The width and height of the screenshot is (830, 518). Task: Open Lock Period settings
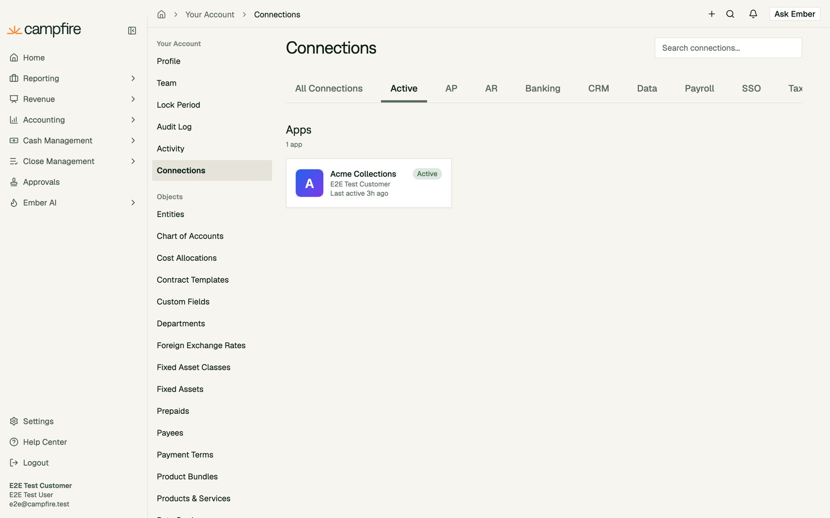212,105
